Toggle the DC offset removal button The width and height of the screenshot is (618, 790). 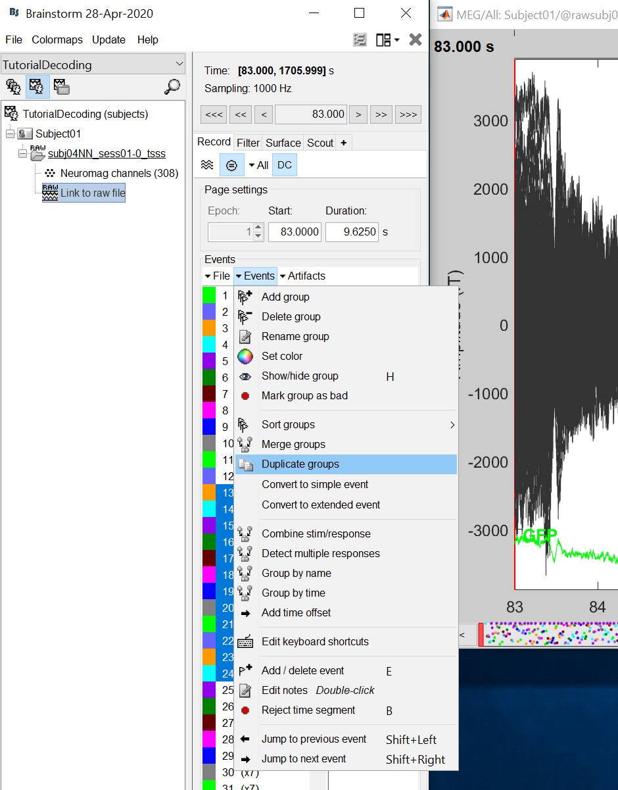pyautogui.click(x=284, y=165)
